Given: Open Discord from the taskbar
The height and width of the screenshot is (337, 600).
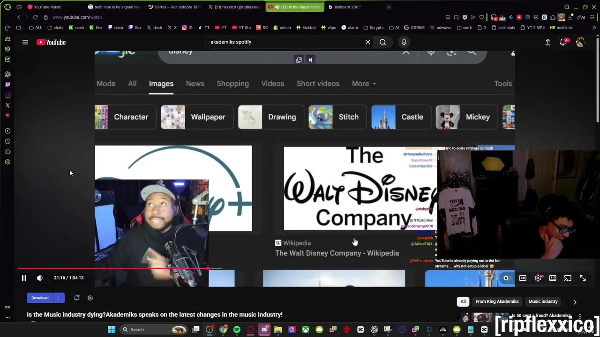Looking at the screenshot, I should click(264, 330).
